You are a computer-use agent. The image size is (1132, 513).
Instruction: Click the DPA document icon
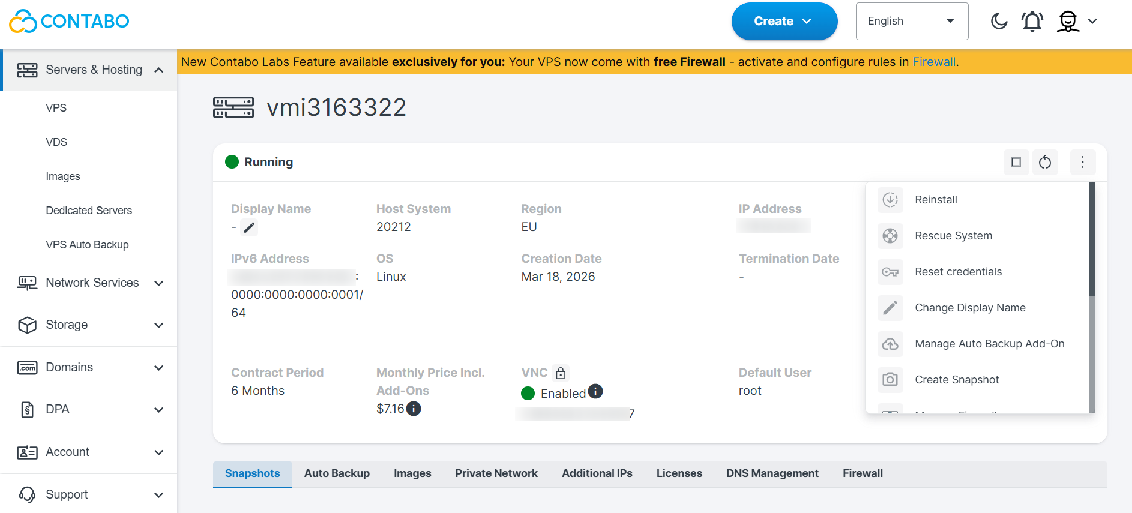(27, 410)
